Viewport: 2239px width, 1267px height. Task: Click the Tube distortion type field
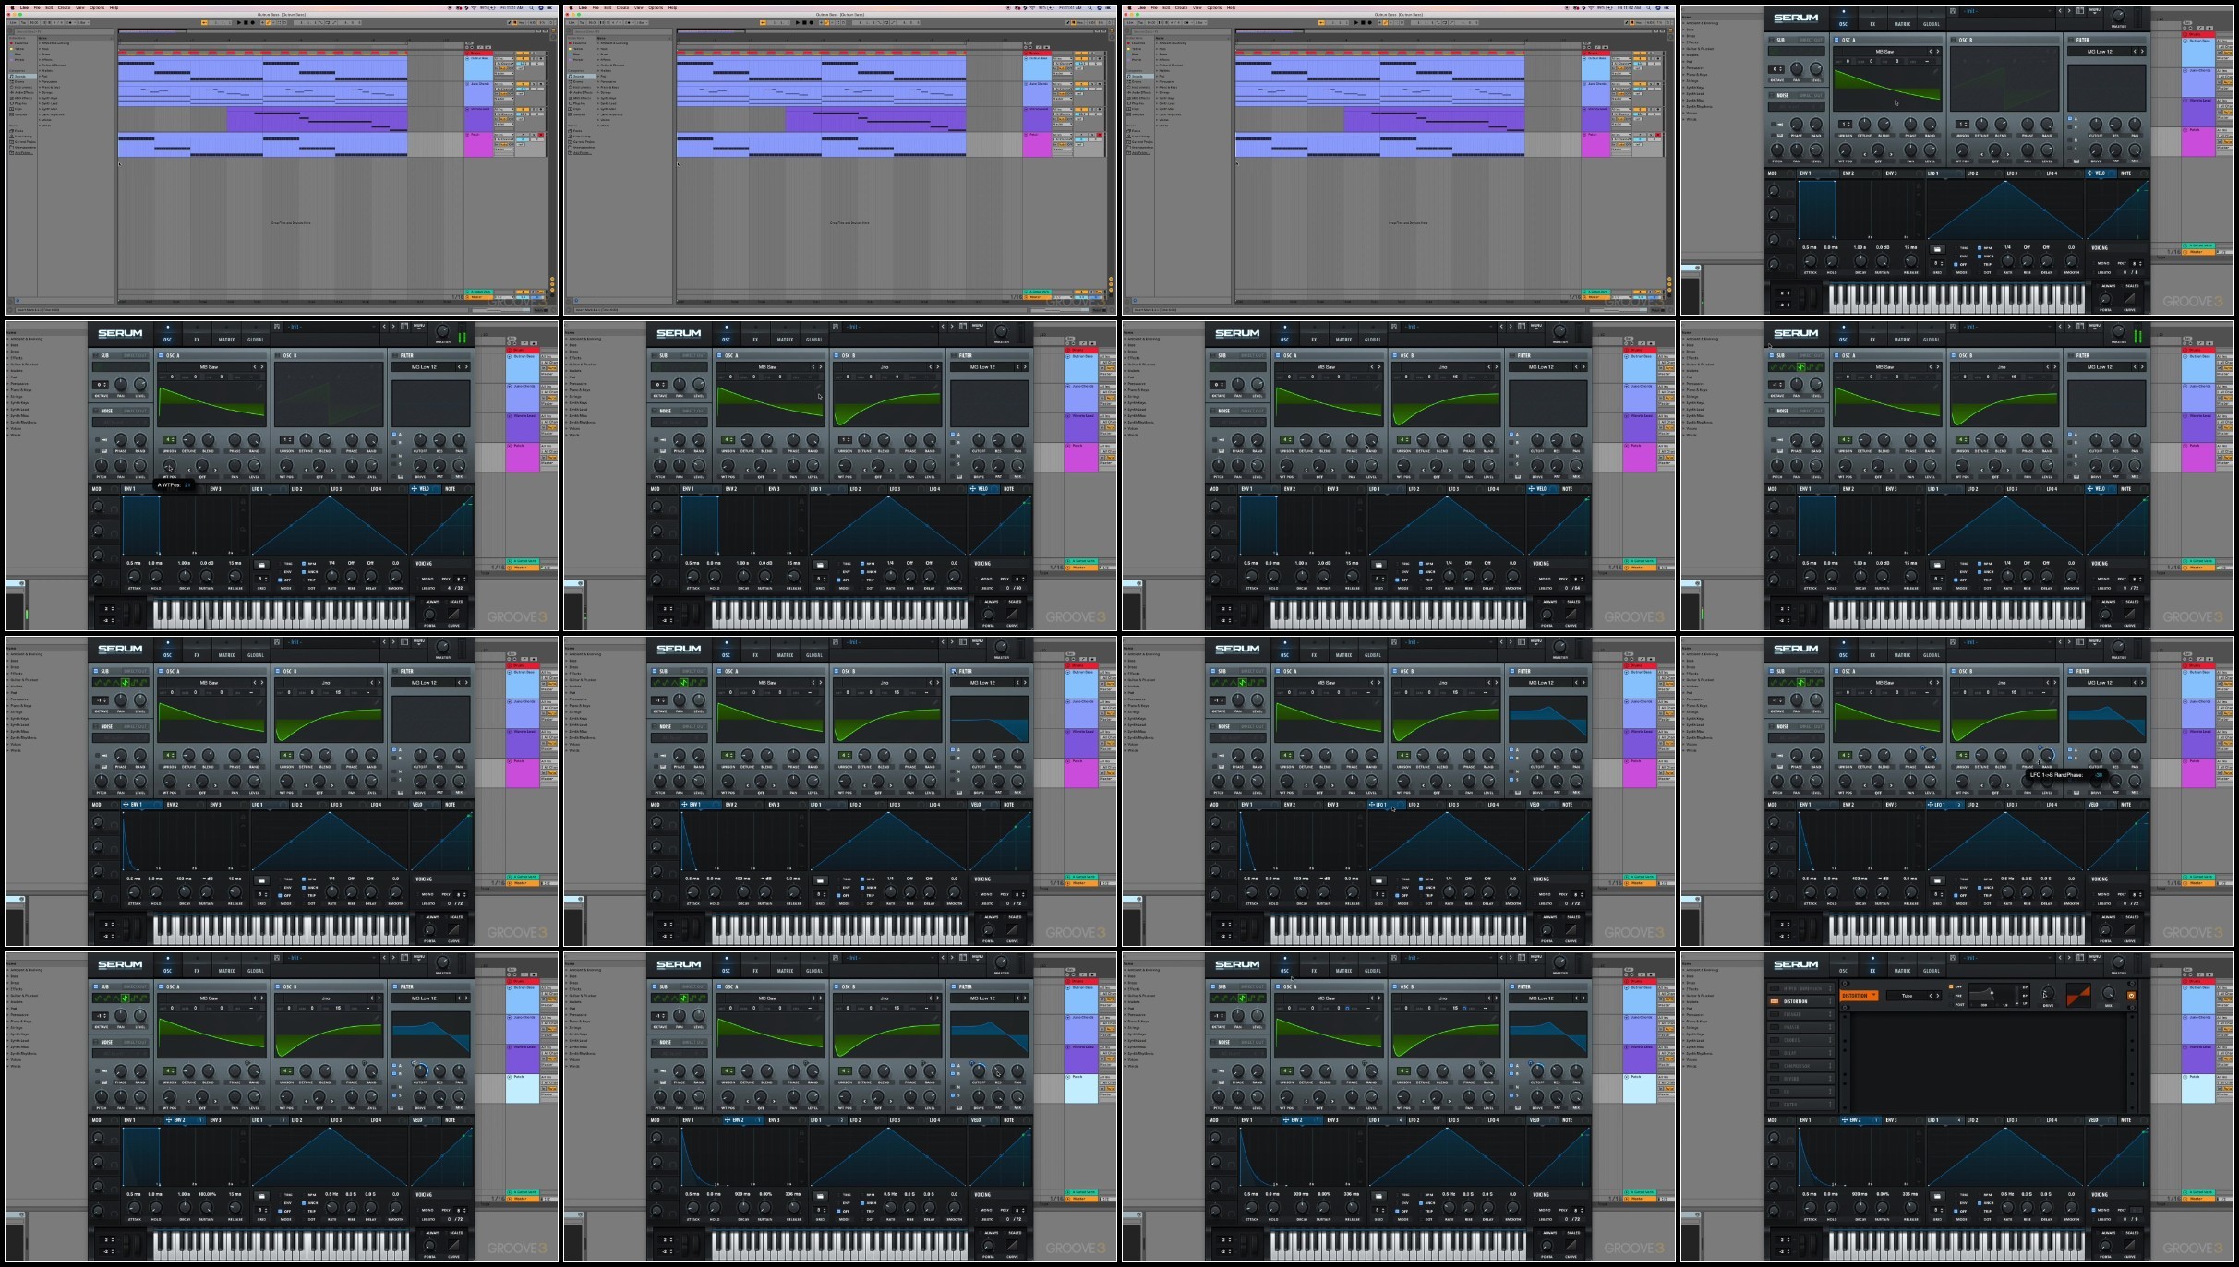1907,996
